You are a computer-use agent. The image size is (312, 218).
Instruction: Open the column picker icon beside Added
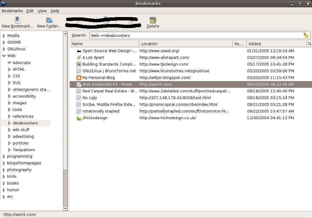pyautogui.click(x=310, y=44)
